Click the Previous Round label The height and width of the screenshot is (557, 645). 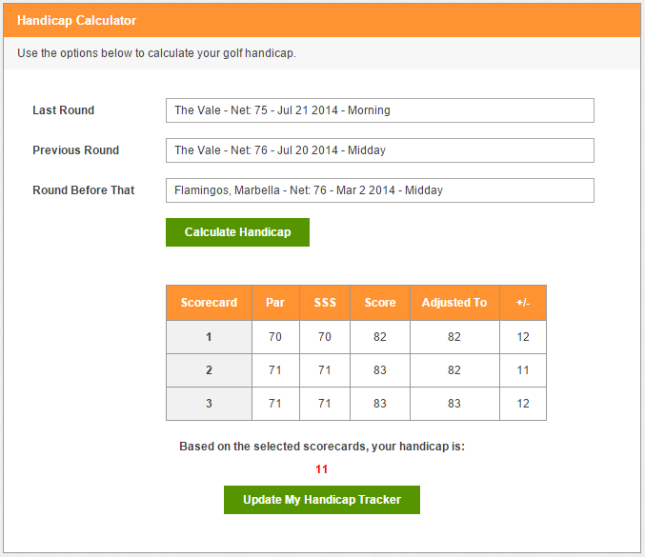76,150
